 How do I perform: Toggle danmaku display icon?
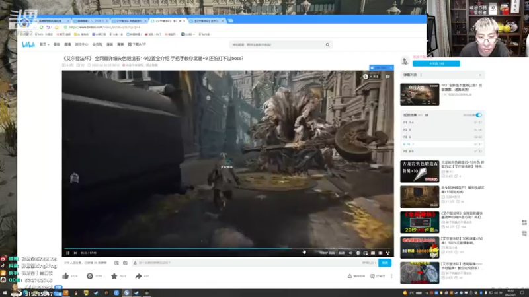tap(116, 263)
